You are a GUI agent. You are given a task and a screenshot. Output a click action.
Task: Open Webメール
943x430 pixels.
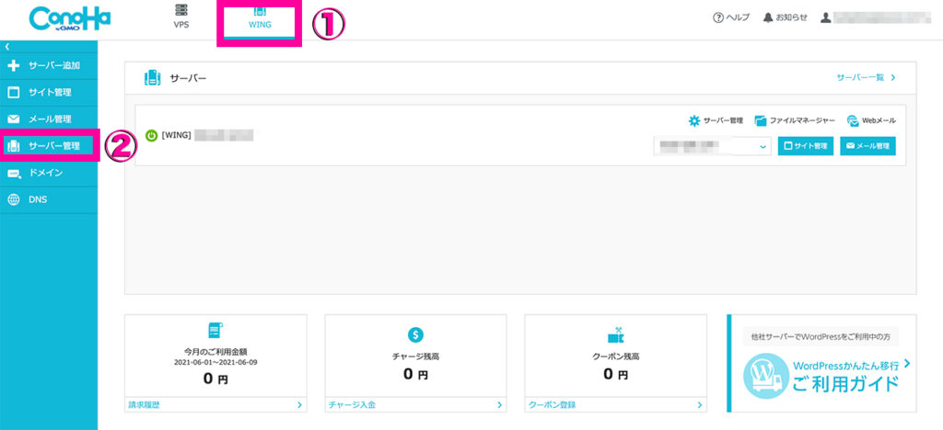point(871,120)
